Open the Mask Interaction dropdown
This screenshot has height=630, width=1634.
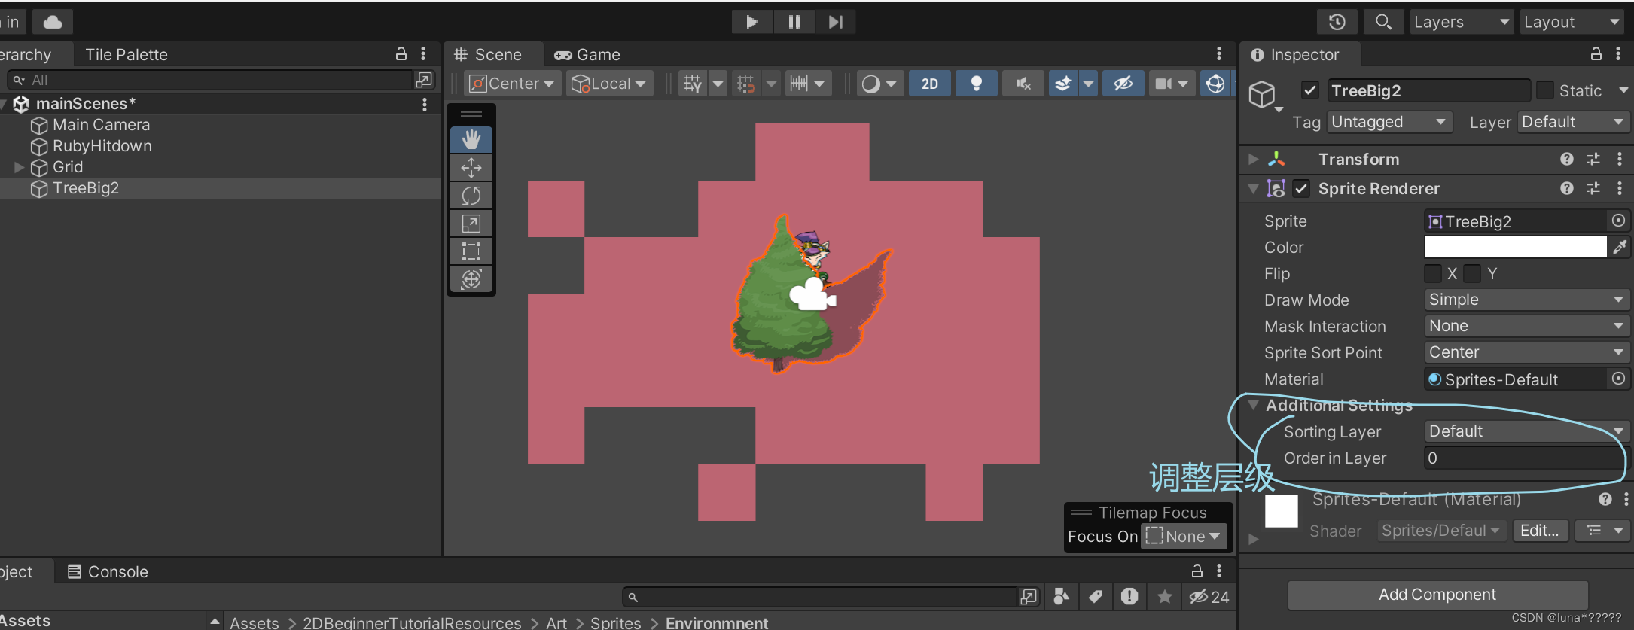(1527, 326)
